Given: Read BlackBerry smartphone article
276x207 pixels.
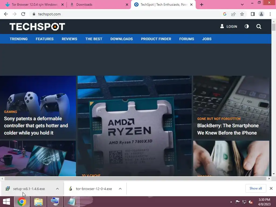Looking at the screenshot, I should coord(228,129).
